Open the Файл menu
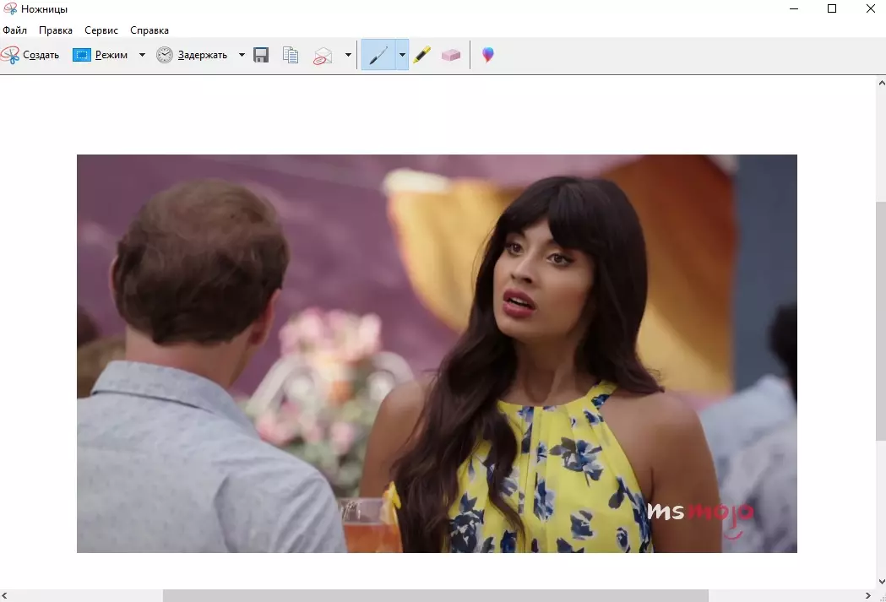The width and height of the screenshot is (886, 602). (x=15, y=30)
